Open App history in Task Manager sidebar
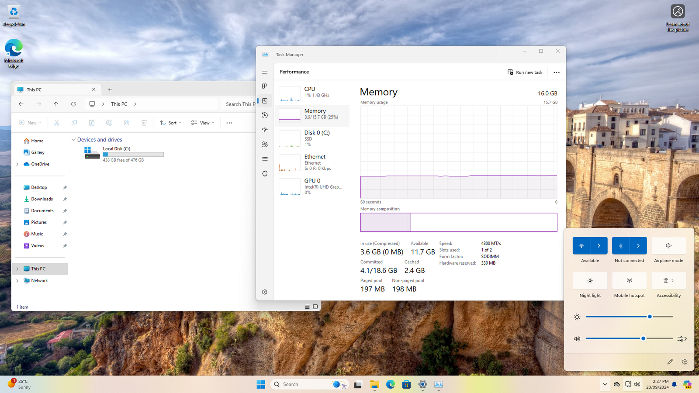 tap(265, 115)
